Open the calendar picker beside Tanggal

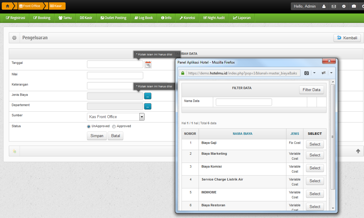(148, 65)
